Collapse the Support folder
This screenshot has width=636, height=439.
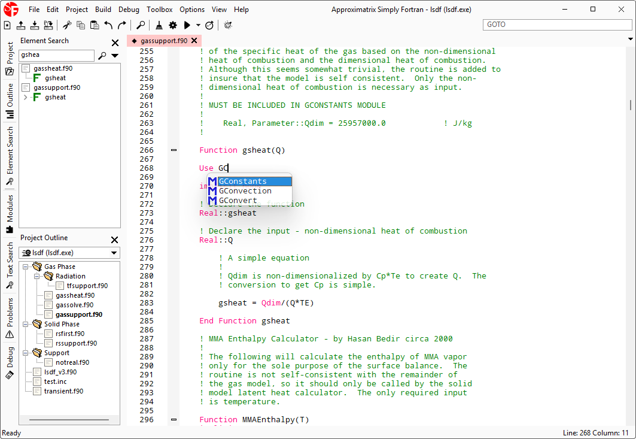click(x=26, y=353)
